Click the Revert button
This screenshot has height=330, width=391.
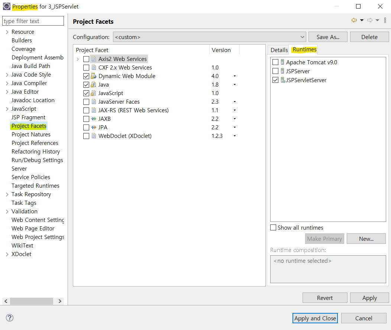(325, 298)
